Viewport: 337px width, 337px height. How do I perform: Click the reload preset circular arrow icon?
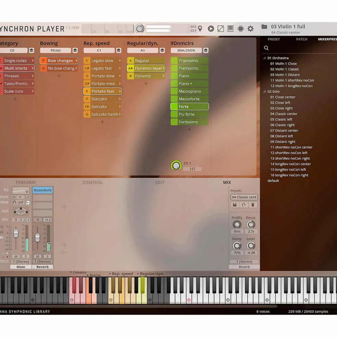tap(244, 205)
